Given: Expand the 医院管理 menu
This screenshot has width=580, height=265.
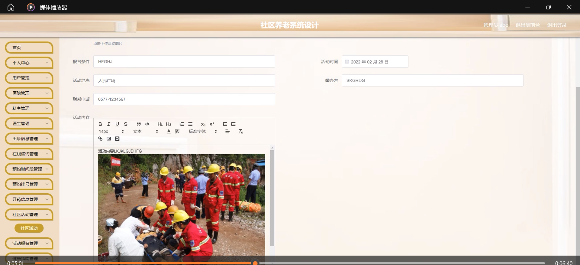Looking at the screenshot, I should pos(29,93).
